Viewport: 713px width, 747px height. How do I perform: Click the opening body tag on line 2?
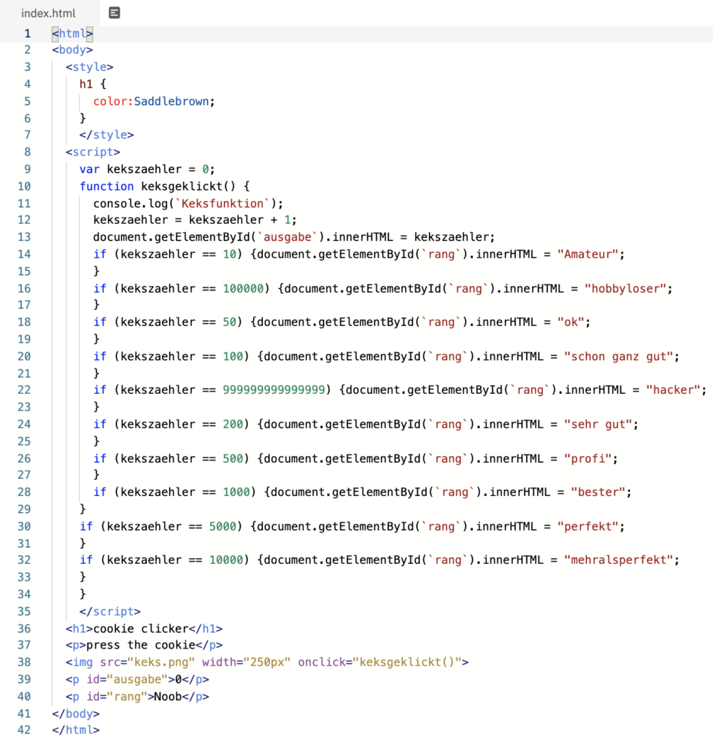(72, 50)
